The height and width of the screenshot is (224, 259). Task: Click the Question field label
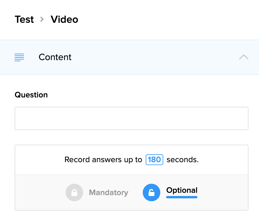[x=31, y=95]
